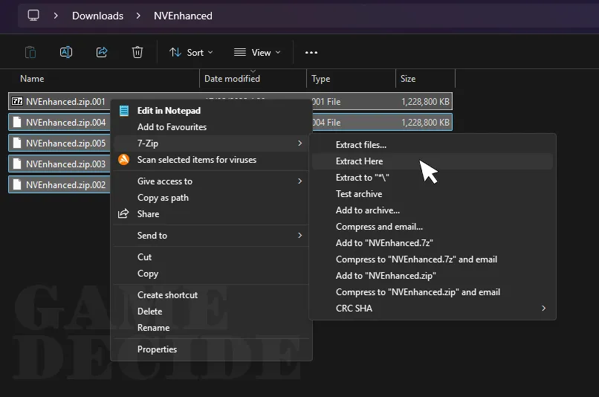599x397 pixels.
Task: Select Create shortcut
Action: pyautogui.click(x=167, y=295)
